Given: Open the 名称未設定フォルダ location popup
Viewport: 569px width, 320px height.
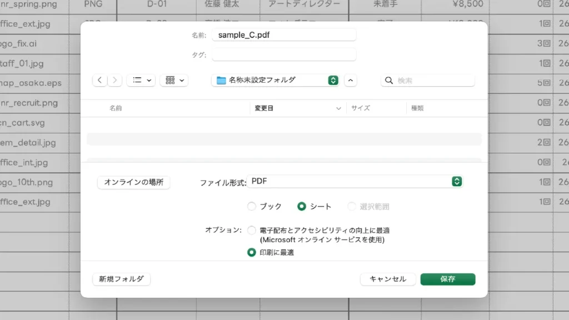Looking at the screenshot, I should pos(276,80).
